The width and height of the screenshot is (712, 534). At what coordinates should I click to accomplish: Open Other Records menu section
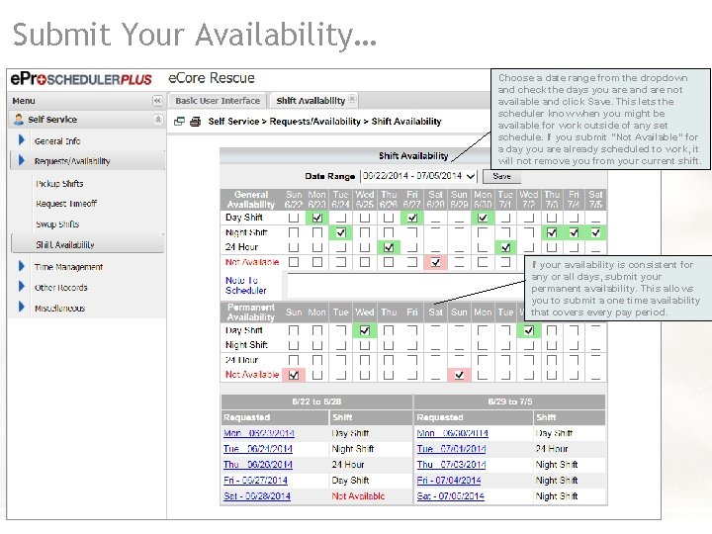(x=61, y=288)
